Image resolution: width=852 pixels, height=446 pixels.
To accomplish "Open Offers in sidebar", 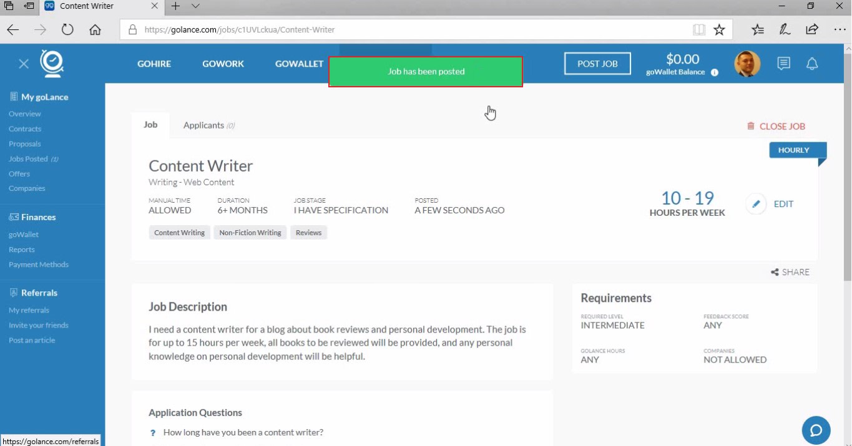I will pyautogui.click(x=19, y=174).
